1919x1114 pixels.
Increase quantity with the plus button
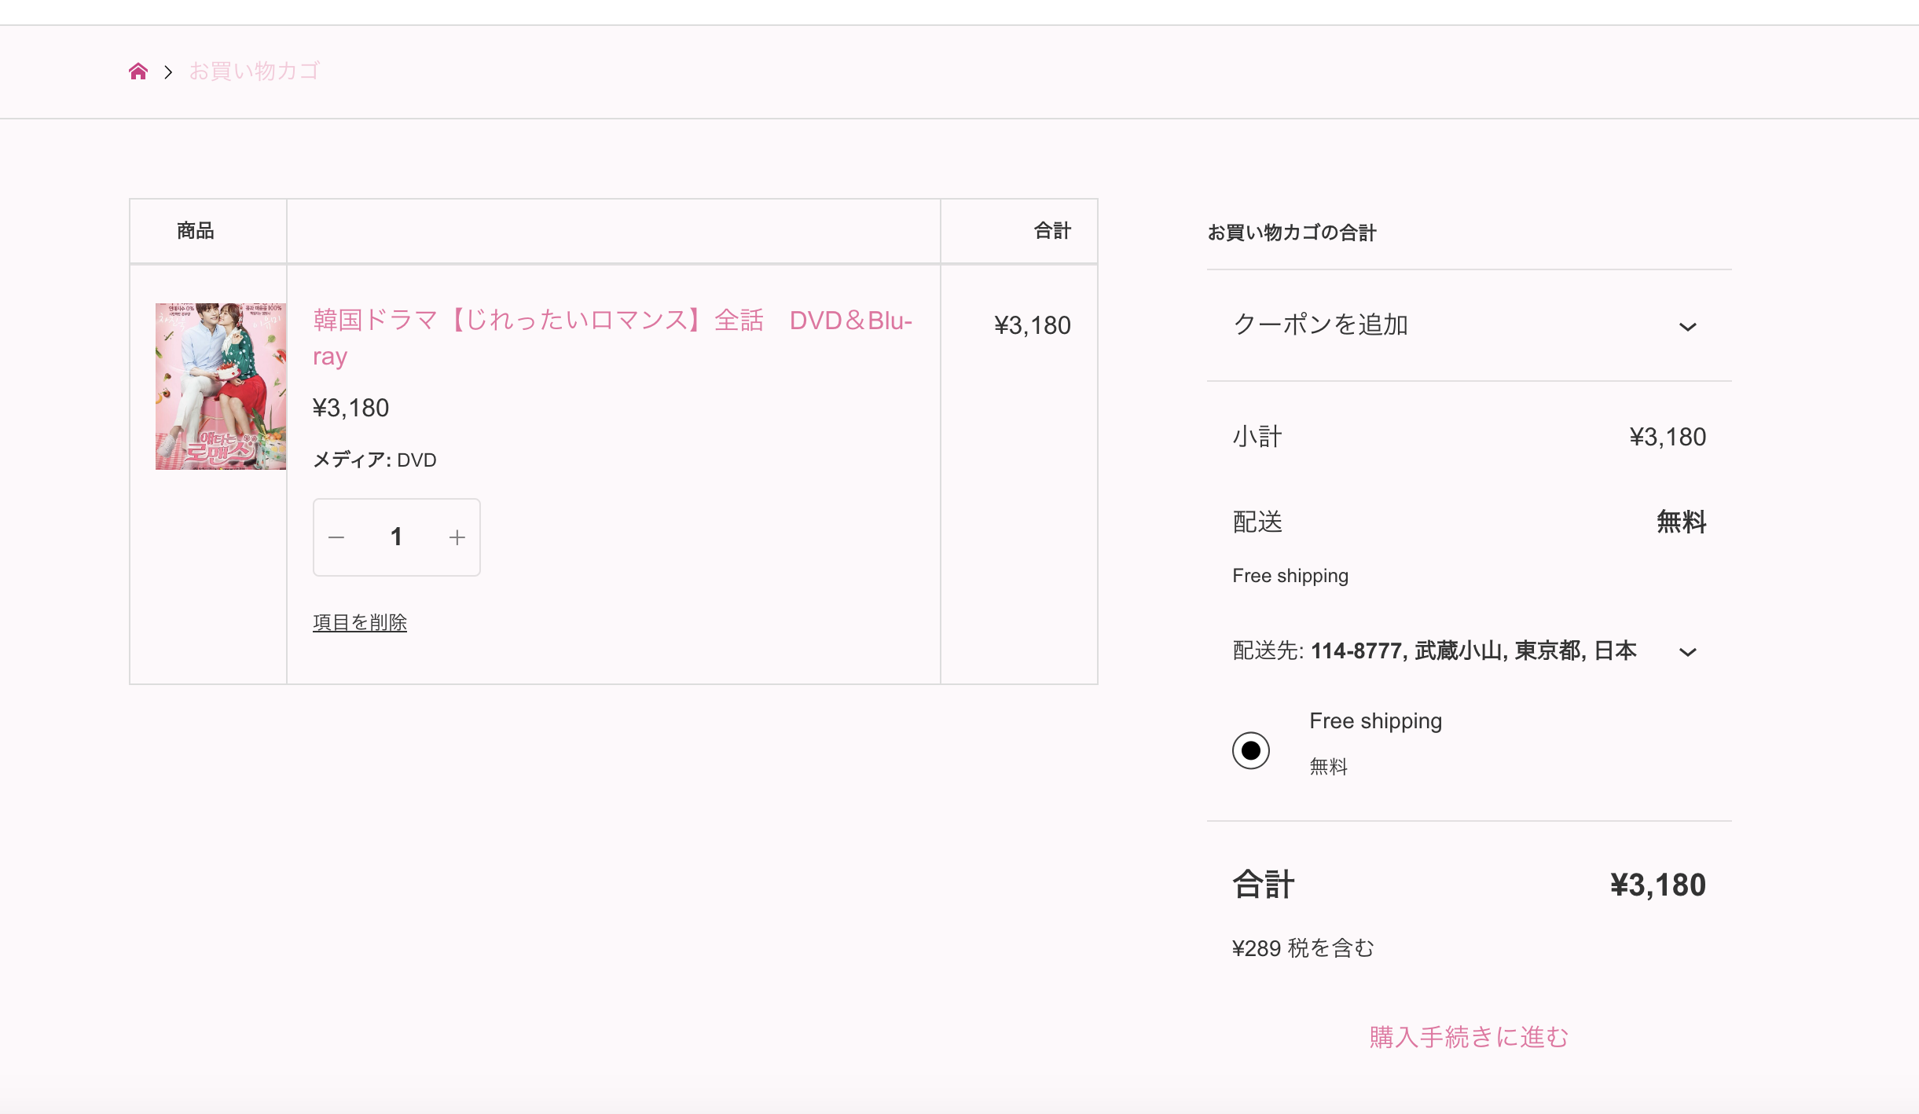(x=457, y=537)
